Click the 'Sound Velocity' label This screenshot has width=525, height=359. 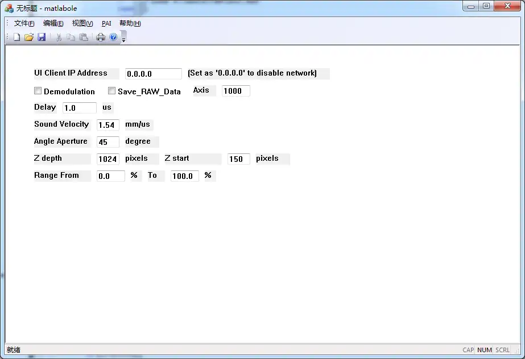coord(61,124)
